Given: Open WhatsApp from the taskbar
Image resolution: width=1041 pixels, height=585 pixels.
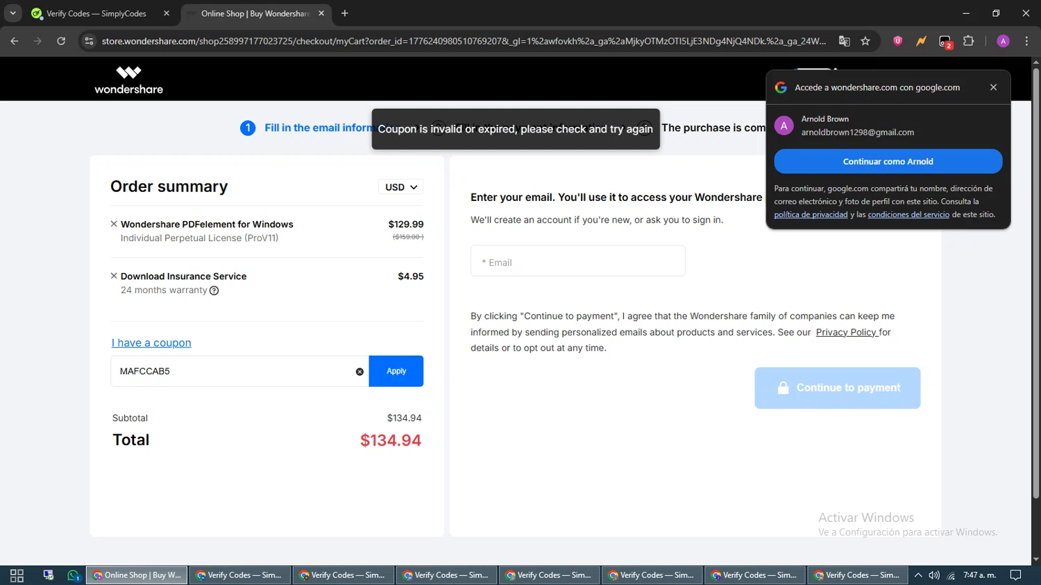Looking at the screenshot, I should point(73,575).
